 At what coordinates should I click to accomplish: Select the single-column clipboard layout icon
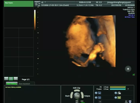pyautogui.click(x=6, y=79)
